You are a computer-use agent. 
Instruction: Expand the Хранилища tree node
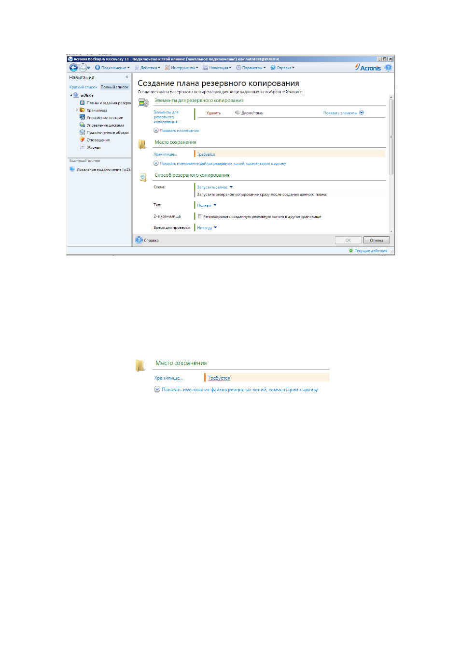77,110
